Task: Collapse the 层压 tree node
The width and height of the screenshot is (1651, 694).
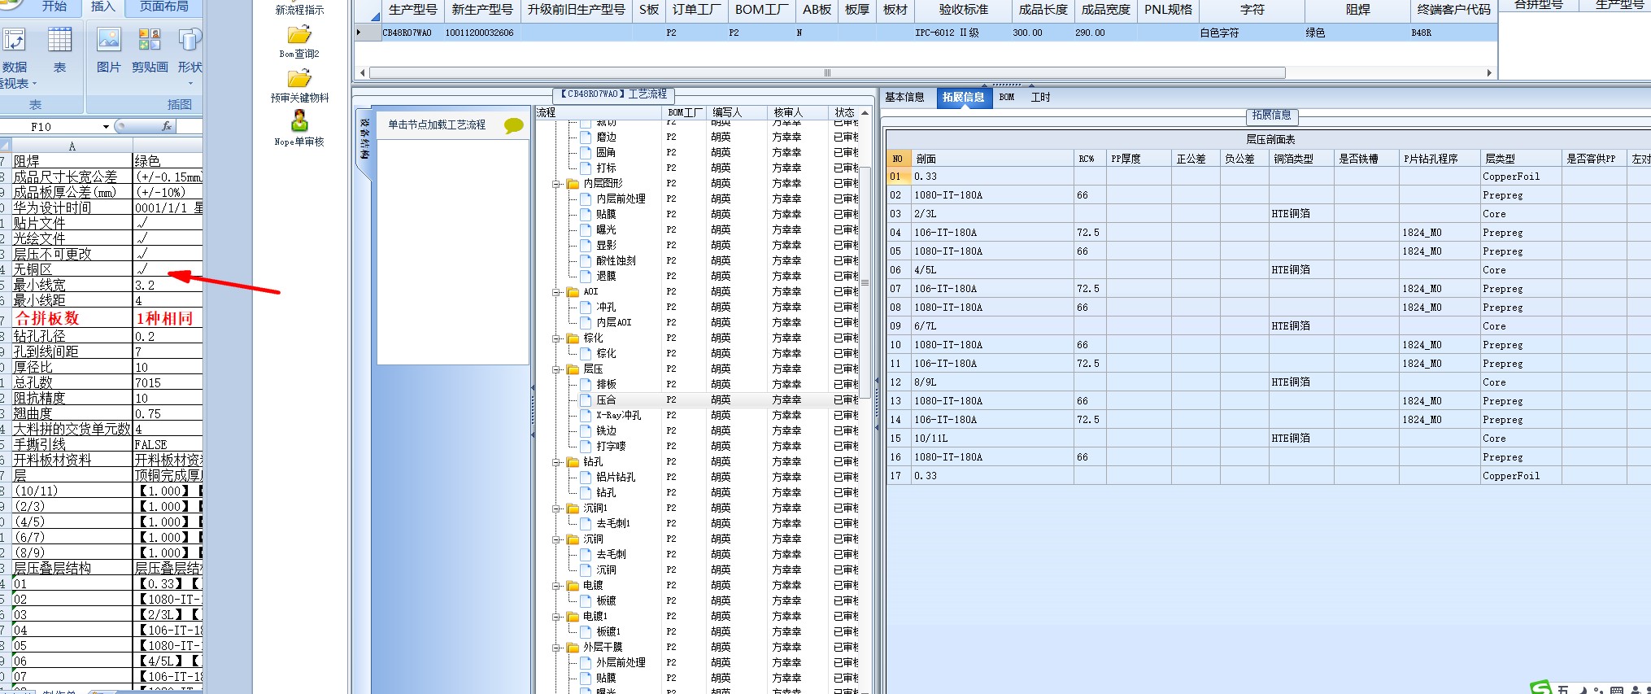Action: [x=556, y=370]
